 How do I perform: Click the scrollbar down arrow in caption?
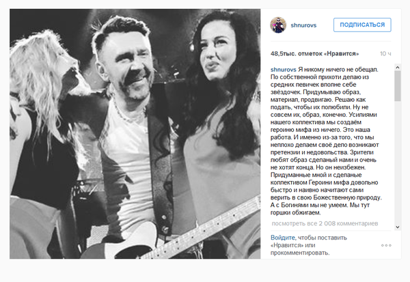click(x=398, y=227)
